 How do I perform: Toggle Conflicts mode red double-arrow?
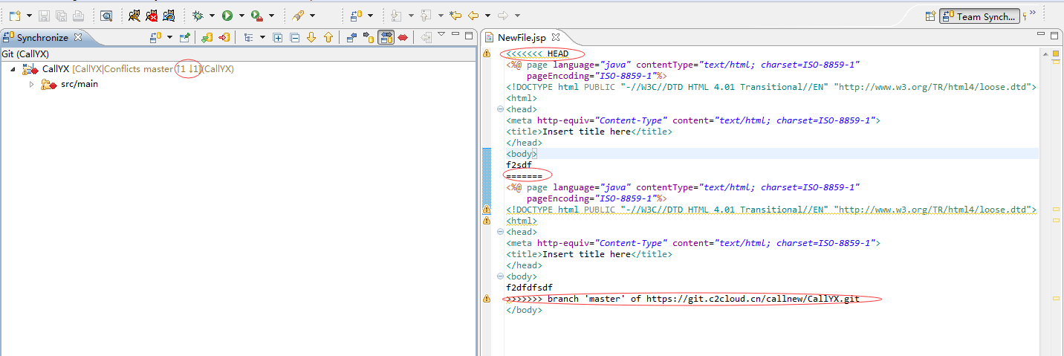pyautogui.click(x=403, y=37)
